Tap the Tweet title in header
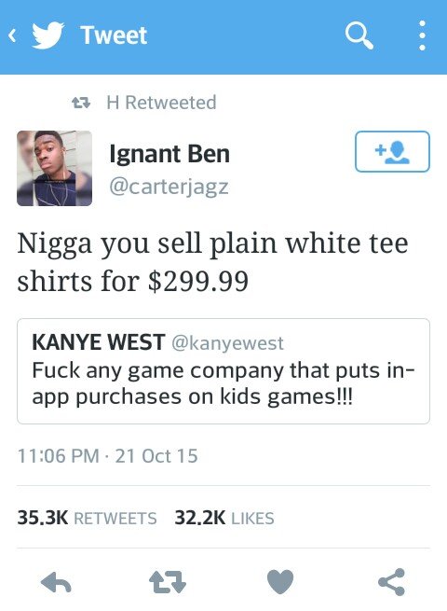Screen dimensions: 447x611 pyautogui.click(x=114, y=35)
